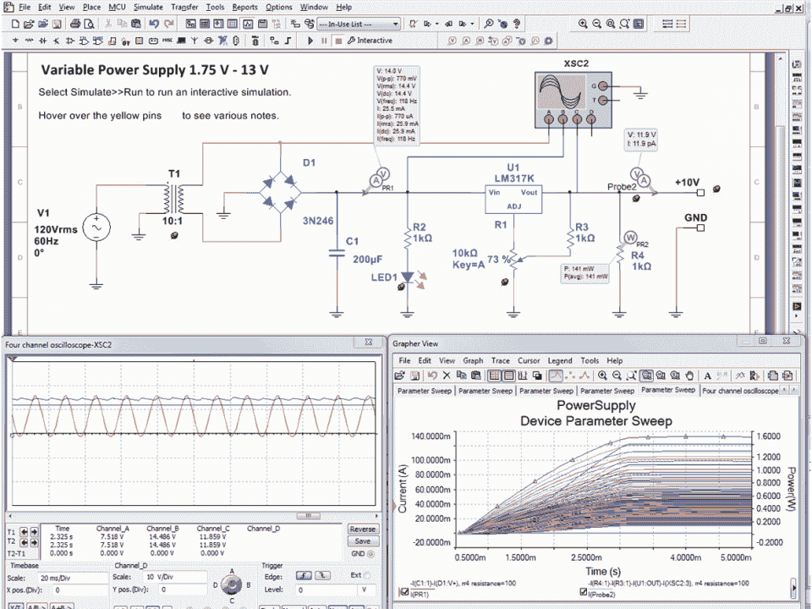Click the oscilloscope horizontal scrollbar thumb

308,516
